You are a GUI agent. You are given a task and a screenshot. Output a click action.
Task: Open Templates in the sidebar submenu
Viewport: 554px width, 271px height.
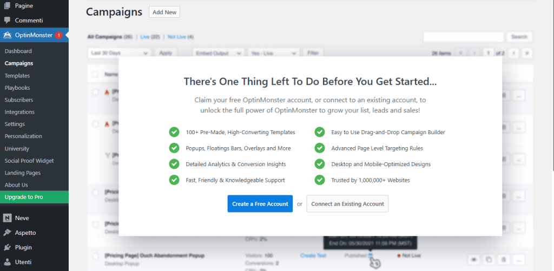click(17, 76)
